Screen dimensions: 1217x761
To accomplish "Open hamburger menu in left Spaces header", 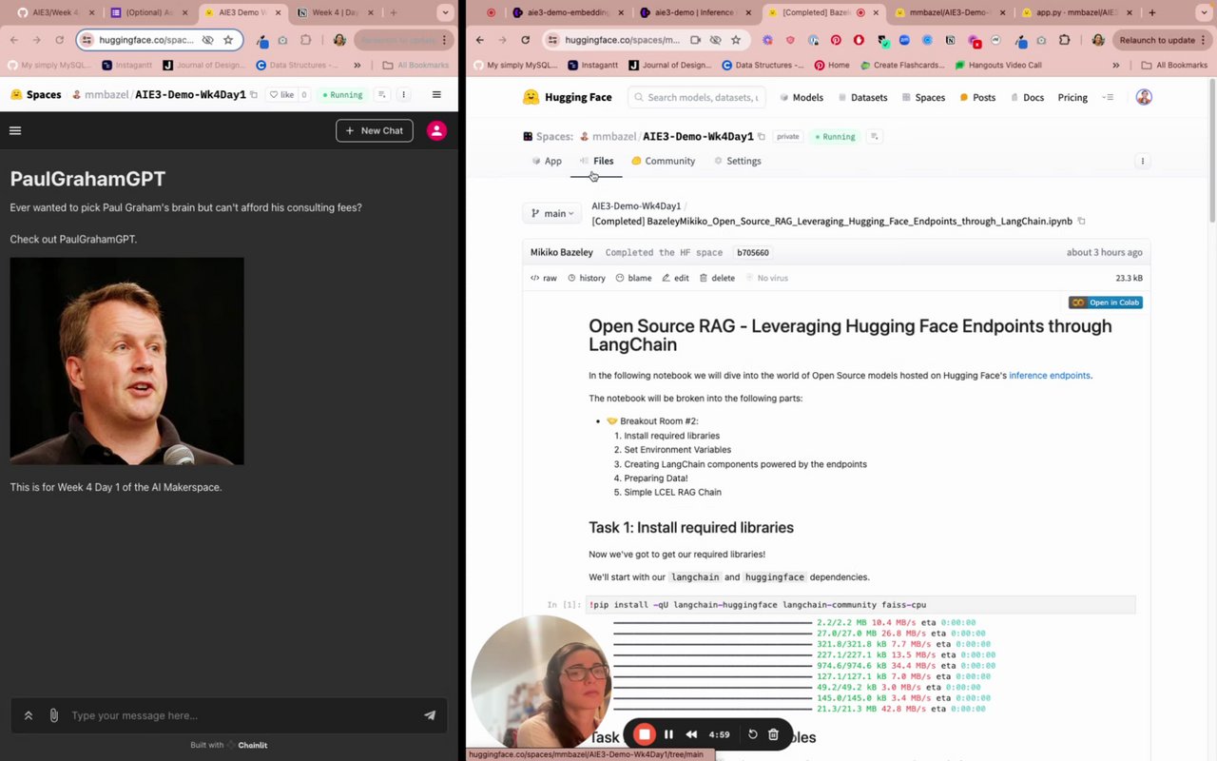I will 436,95.
